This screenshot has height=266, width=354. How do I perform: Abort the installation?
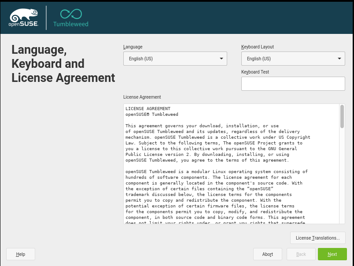[267, 254]
